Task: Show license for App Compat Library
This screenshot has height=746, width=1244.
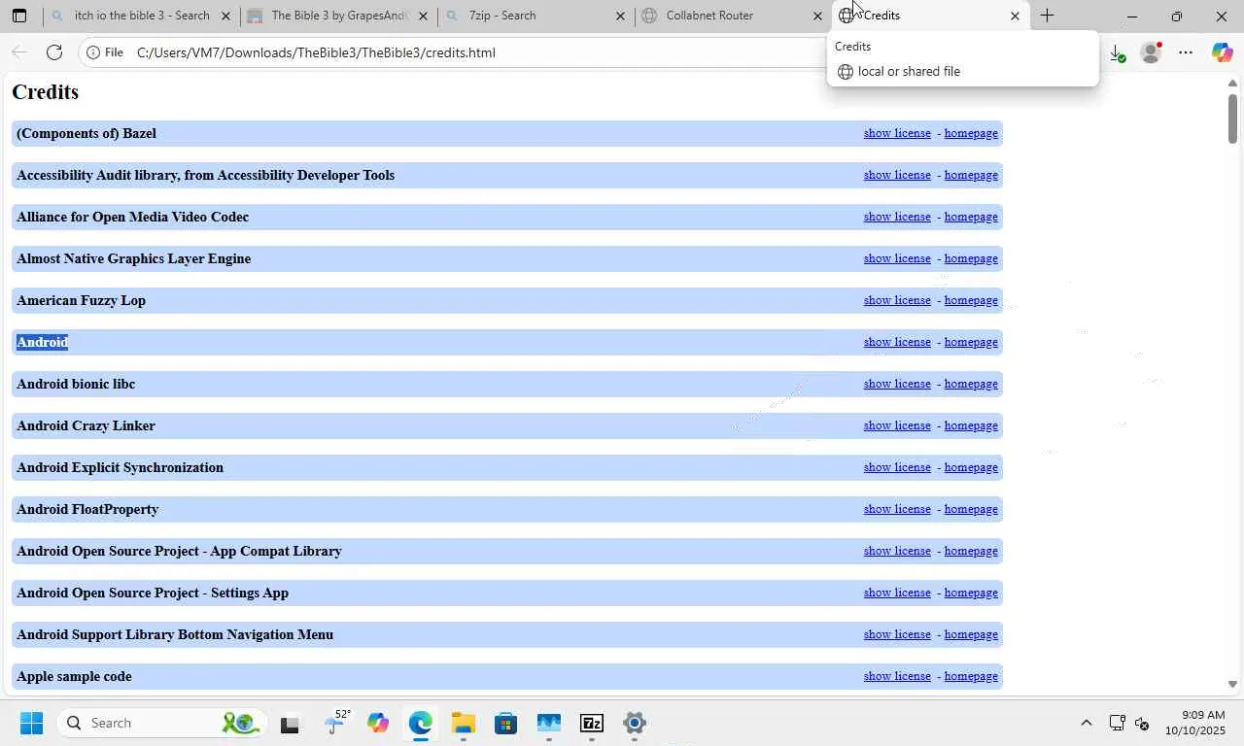Action: [x=897, y=551]
